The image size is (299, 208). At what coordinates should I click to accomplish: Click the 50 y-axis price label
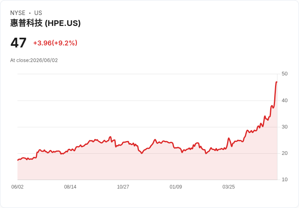pos(284,74)
